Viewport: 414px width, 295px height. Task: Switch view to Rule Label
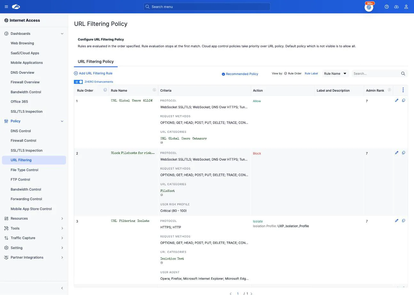point(311,73)
